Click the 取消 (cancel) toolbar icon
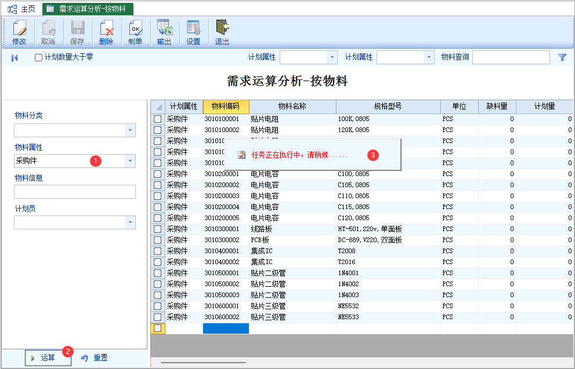This screenshot has height=369, width=575. tap(48, 32)
